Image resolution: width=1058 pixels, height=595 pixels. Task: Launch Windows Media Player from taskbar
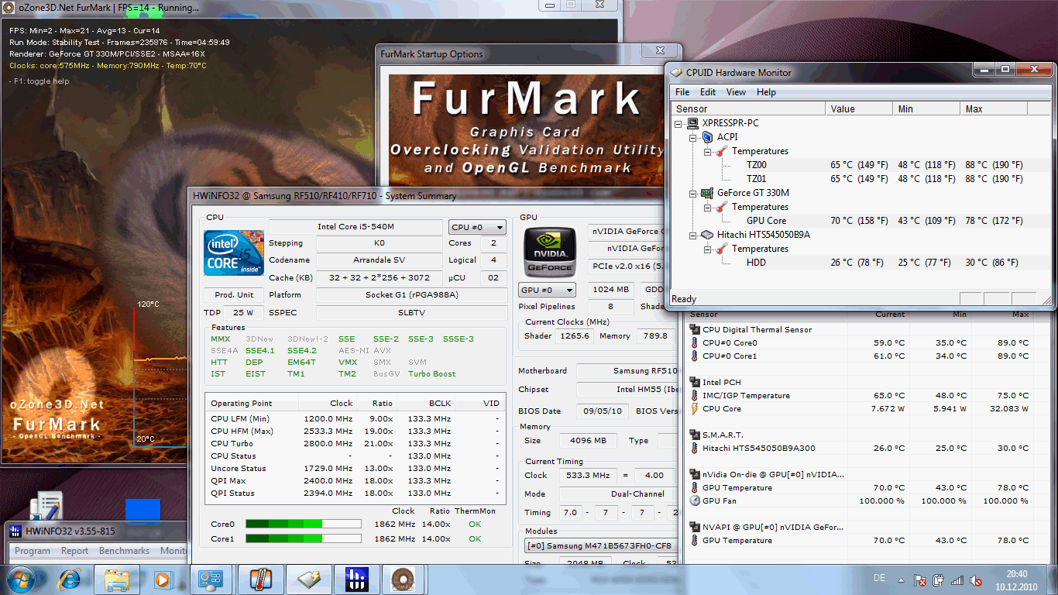163,579
